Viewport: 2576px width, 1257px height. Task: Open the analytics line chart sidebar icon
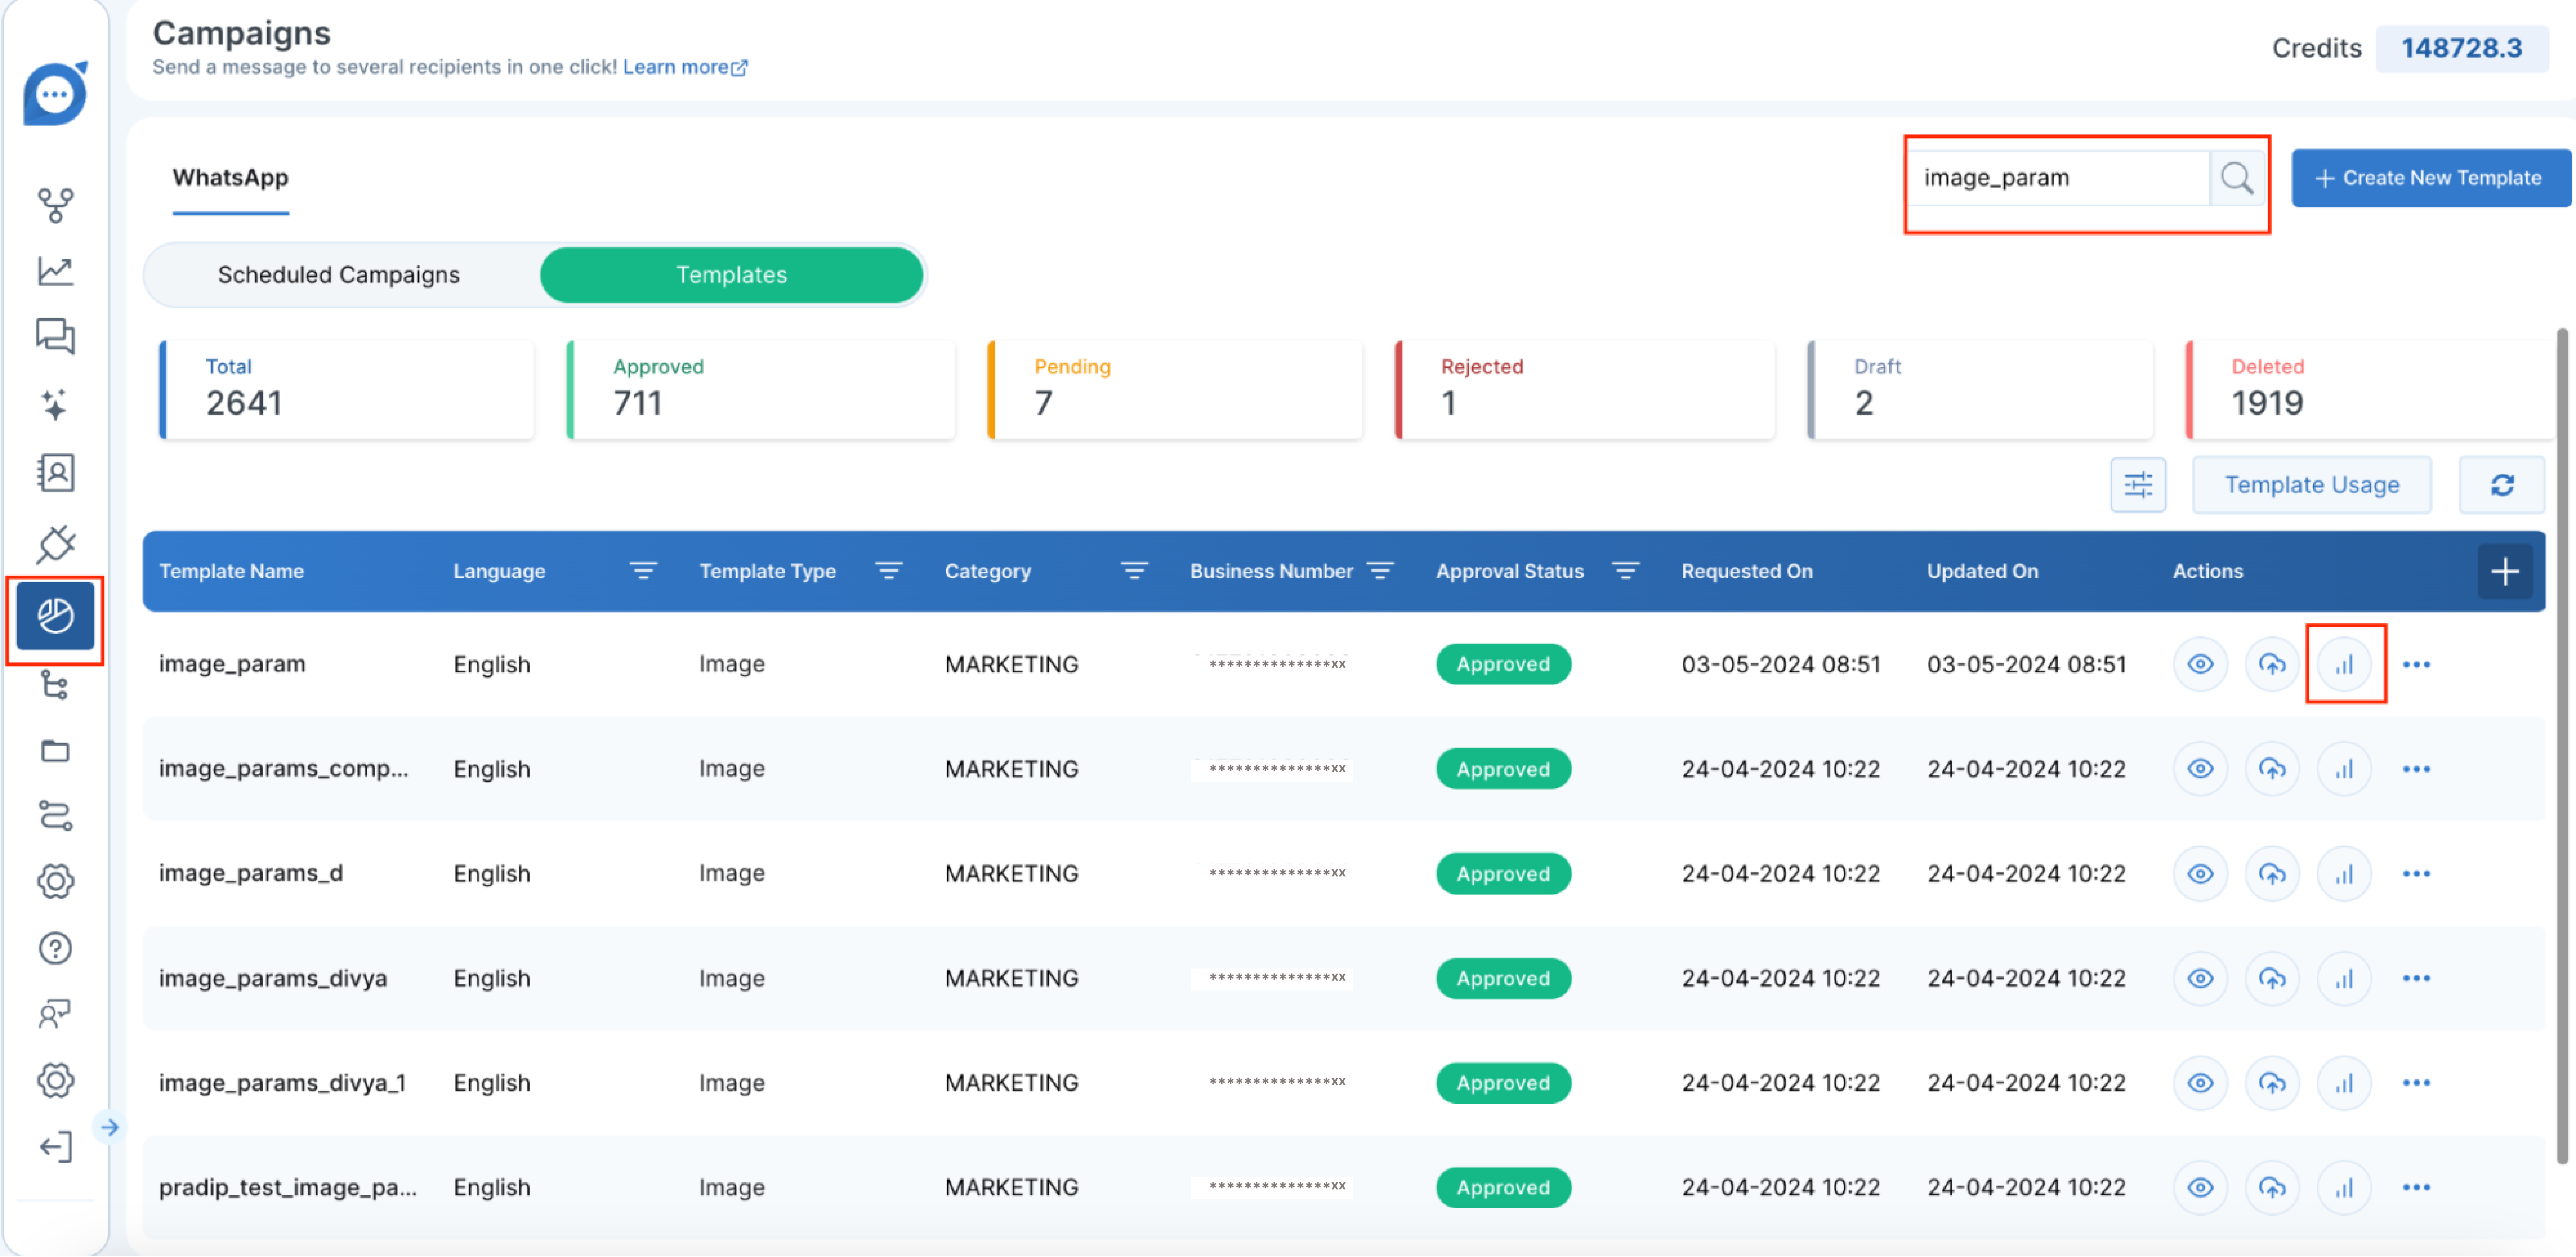55,271
